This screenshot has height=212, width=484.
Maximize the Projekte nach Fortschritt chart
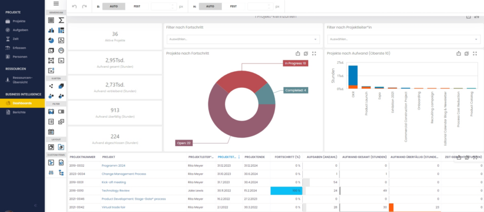coord(314,54)
